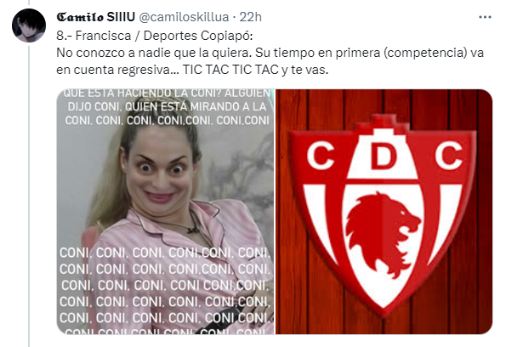Image resolution: width=506 pixels, height=347 pixels.
Task: Open the red CDC club crest image
Action: (384, 212)
